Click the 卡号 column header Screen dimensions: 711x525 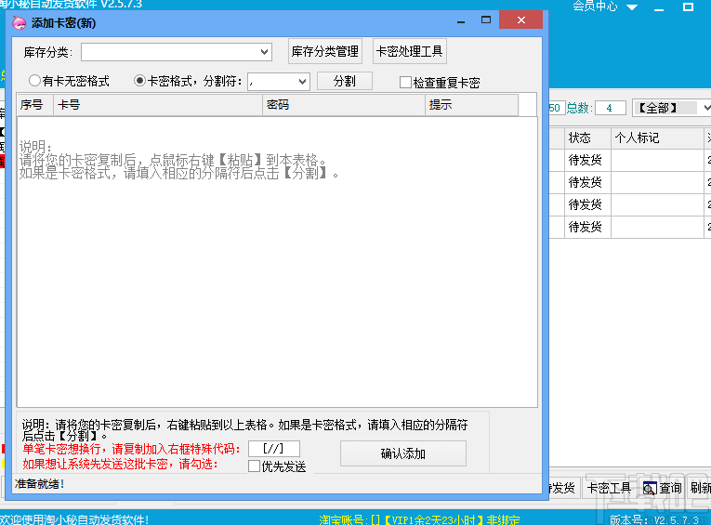tap(158, 105)
